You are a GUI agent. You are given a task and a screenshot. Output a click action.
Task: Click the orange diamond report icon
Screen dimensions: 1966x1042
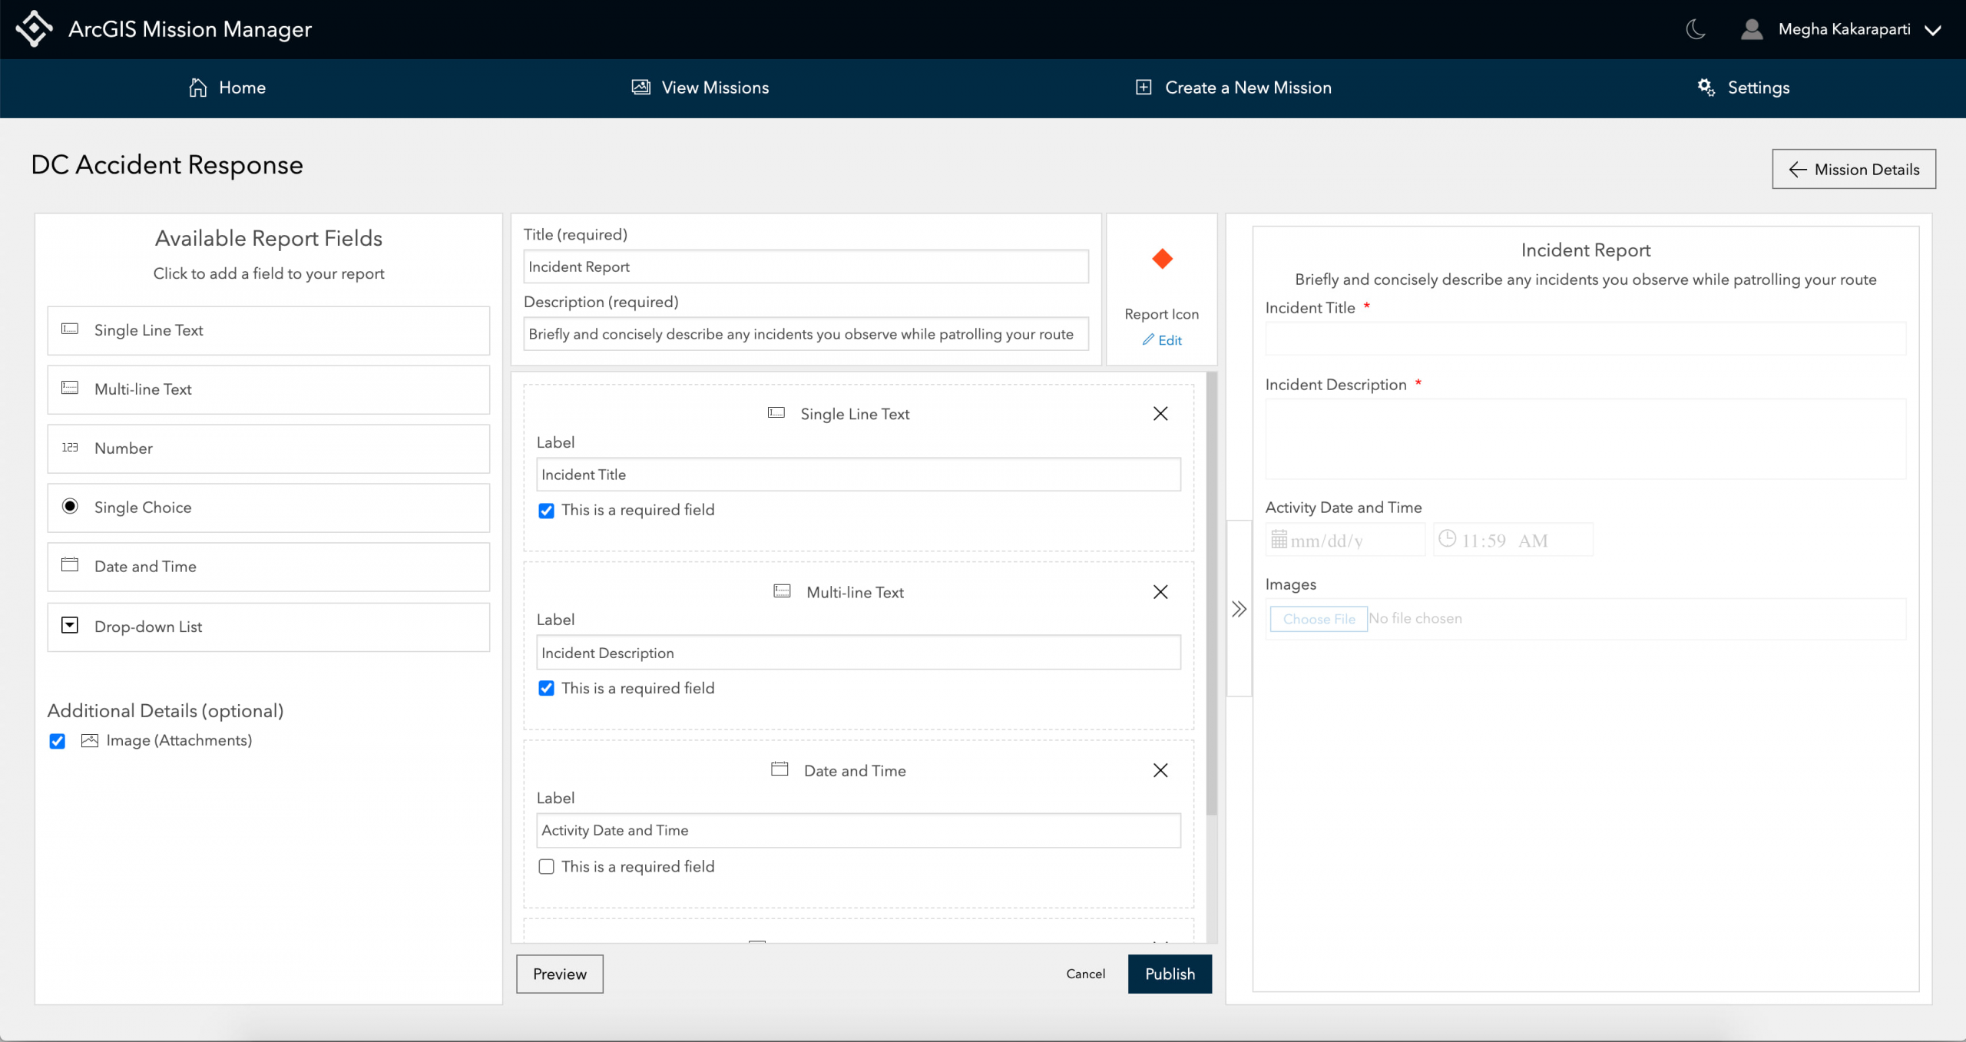tap(1161, 260)
